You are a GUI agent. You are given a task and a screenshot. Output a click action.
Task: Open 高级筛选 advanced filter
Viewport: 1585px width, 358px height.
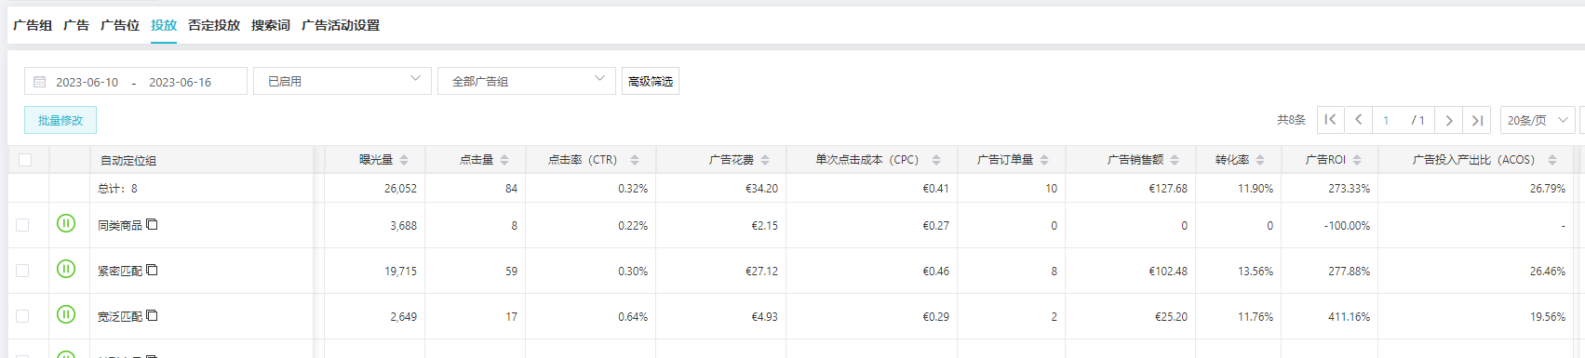point(651,81)
